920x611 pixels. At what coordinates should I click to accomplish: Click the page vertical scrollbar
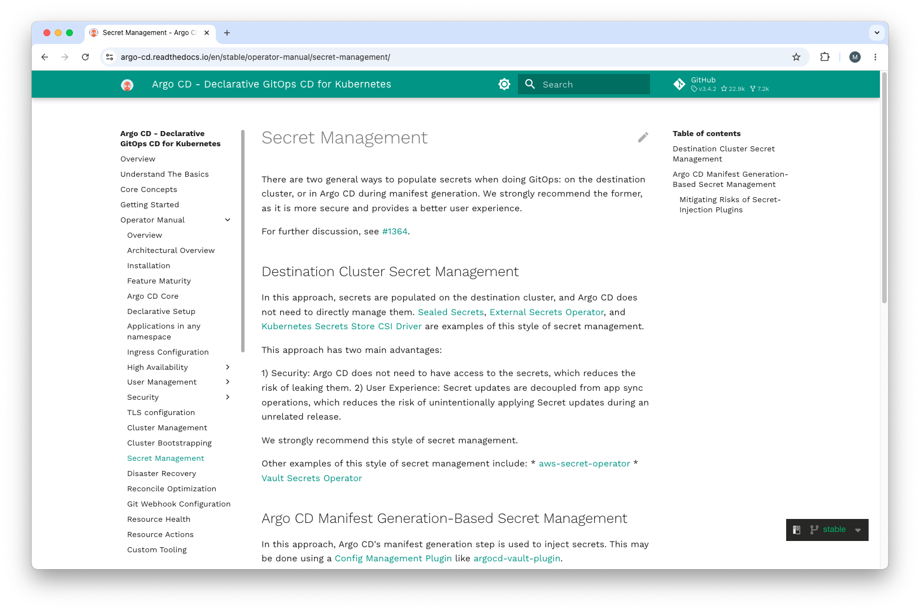pos(884,188)
